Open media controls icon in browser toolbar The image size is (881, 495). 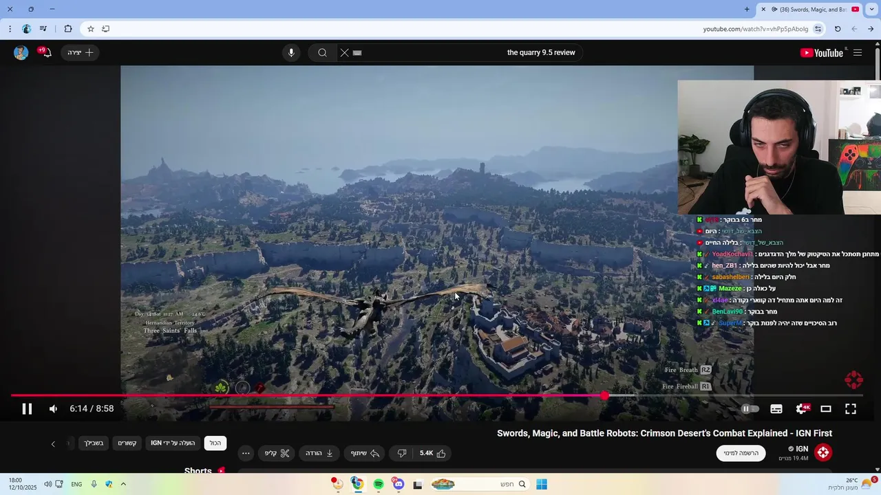pyautogui.click(x=43, y=29)
